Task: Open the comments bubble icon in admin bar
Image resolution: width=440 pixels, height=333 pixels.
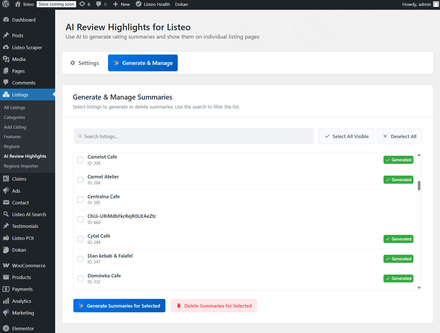Action: point(99,4)
